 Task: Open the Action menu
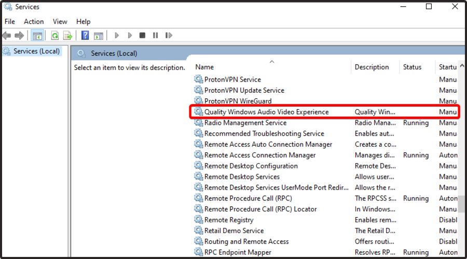[34, 22]
